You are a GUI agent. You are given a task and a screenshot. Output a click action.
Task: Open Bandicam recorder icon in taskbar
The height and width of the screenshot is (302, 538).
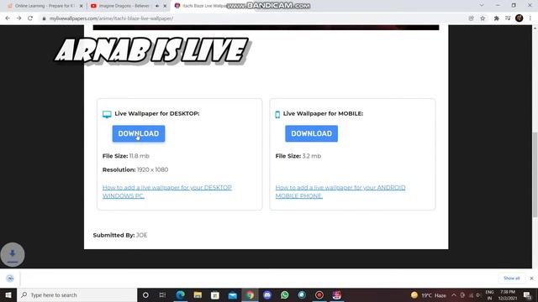(x=319, y=294)
